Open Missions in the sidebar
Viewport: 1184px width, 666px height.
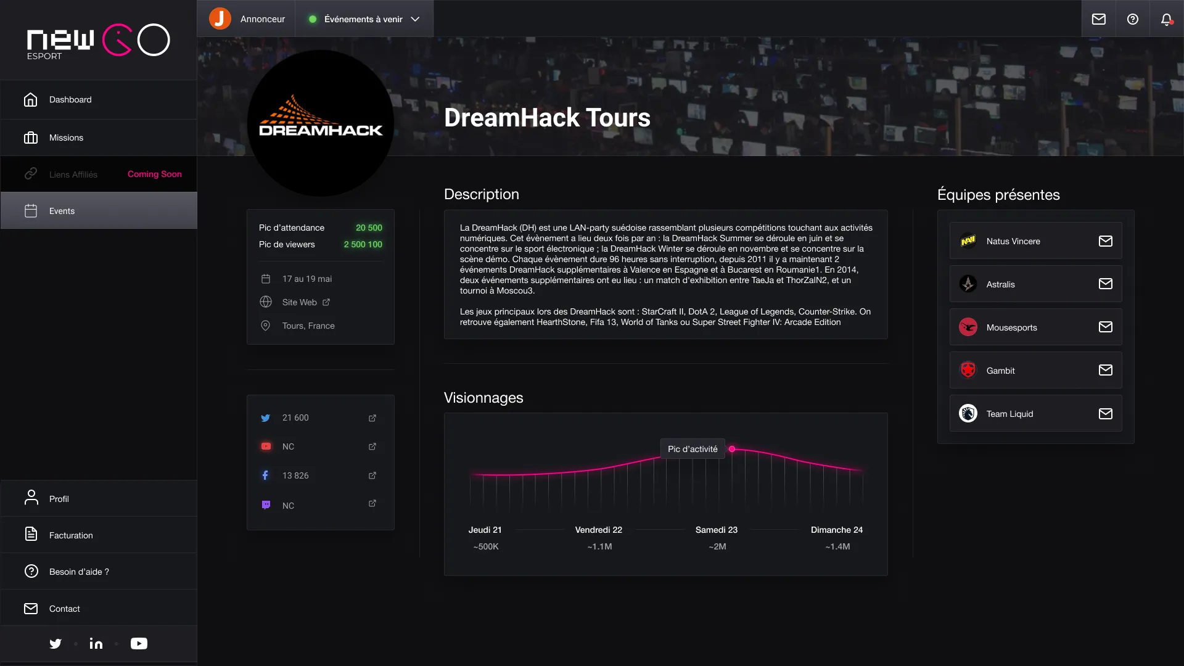(99, 138)
